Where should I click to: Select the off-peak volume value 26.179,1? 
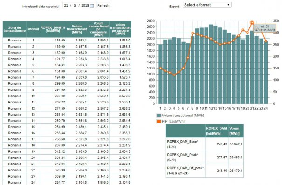pos(236,171)
